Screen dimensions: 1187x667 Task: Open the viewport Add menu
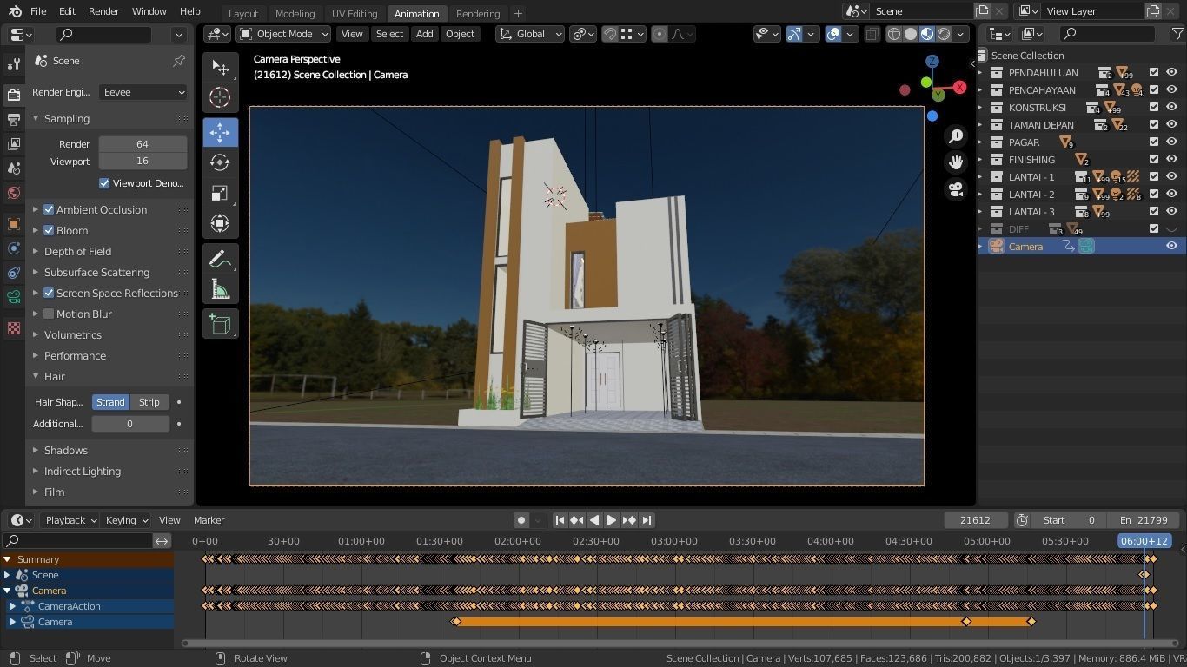(424, 34)
